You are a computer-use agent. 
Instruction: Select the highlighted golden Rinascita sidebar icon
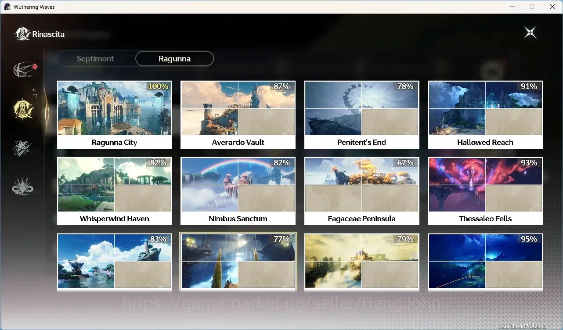click(x=23, y=109)
